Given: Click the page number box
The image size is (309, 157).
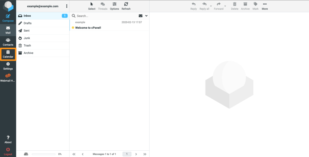Looking at the screenshot, I should [x=127, y=154].
